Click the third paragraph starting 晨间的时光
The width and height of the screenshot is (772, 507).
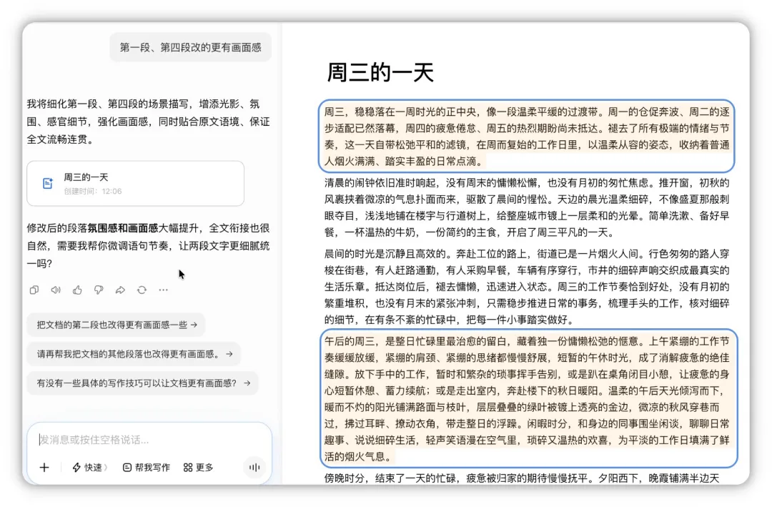(527, 287)
